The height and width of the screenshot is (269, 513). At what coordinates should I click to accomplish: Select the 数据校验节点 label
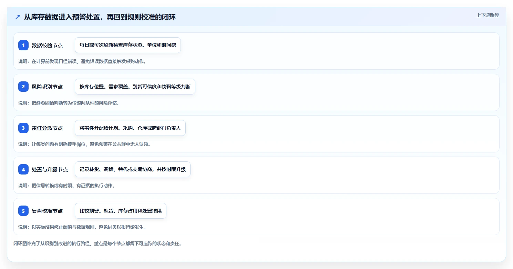pos(47,45)
